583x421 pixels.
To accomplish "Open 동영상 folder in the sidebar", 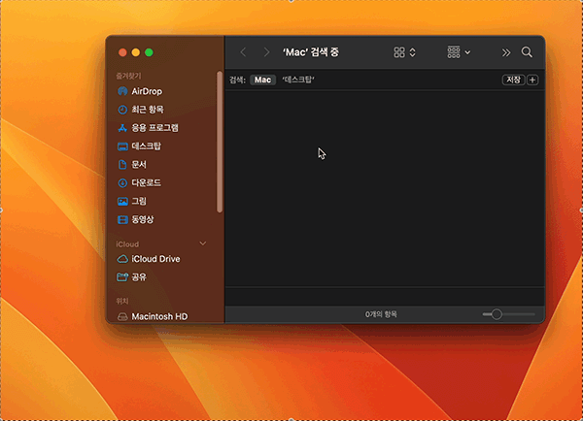I will click(x=135, y=220).
